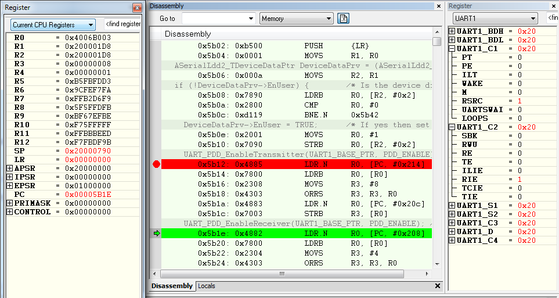Click the disassembly vertical scrollbar thumb

coord(437,41)
